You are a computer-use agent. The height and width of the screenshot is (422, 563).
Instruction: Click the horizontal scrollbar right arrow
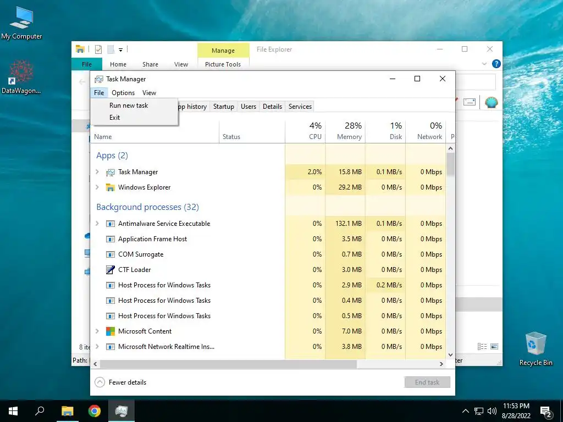click(x=441, y=364)
